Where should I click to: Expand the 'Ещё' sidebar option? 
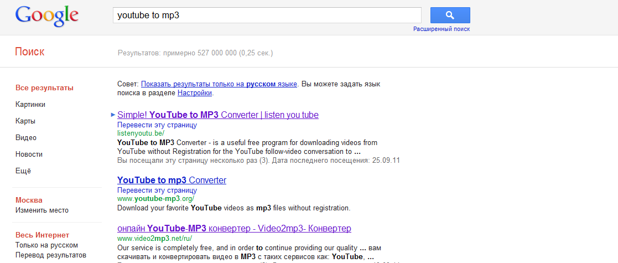tap(23, 171)
